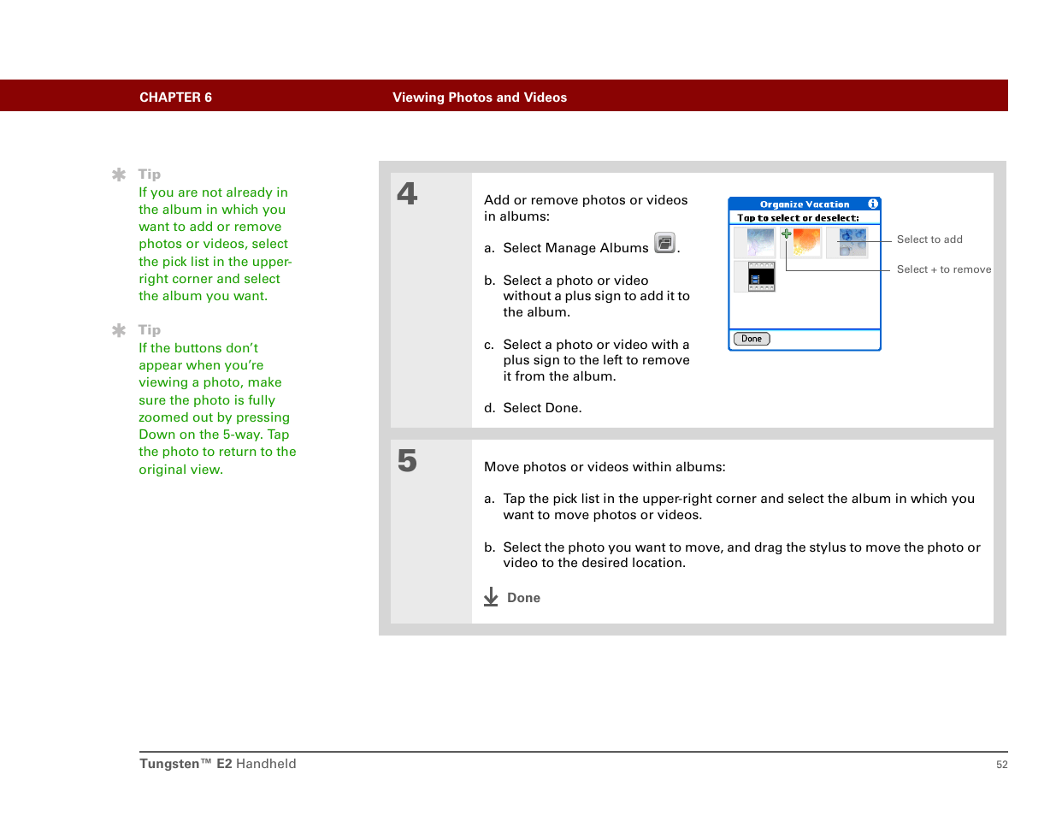Click the page number 52
The image size is (1056, 816).
1002,765
